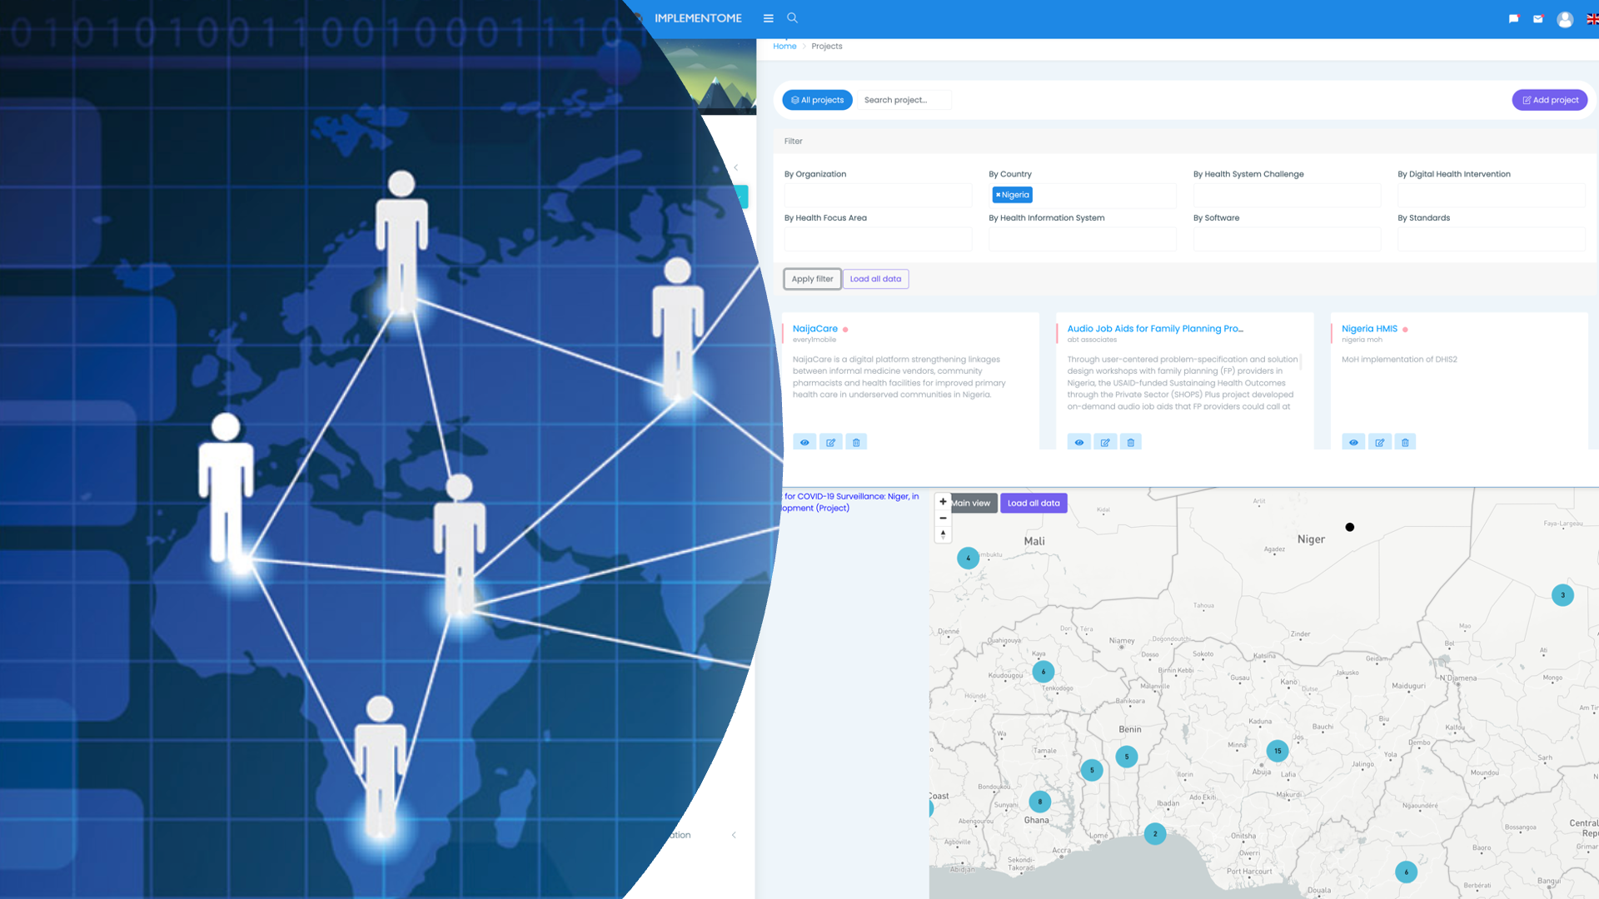Open the hamburger menu icon
Viewport: 1599px width, 899px height.
pyautogui.click(x=768, y=18)
